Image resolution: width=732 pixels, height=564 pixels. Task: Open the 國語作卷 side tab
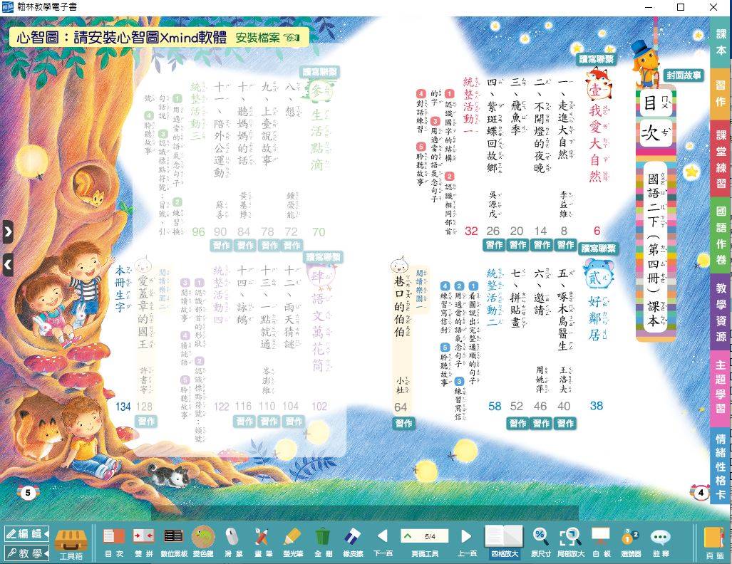click(721, 236)
